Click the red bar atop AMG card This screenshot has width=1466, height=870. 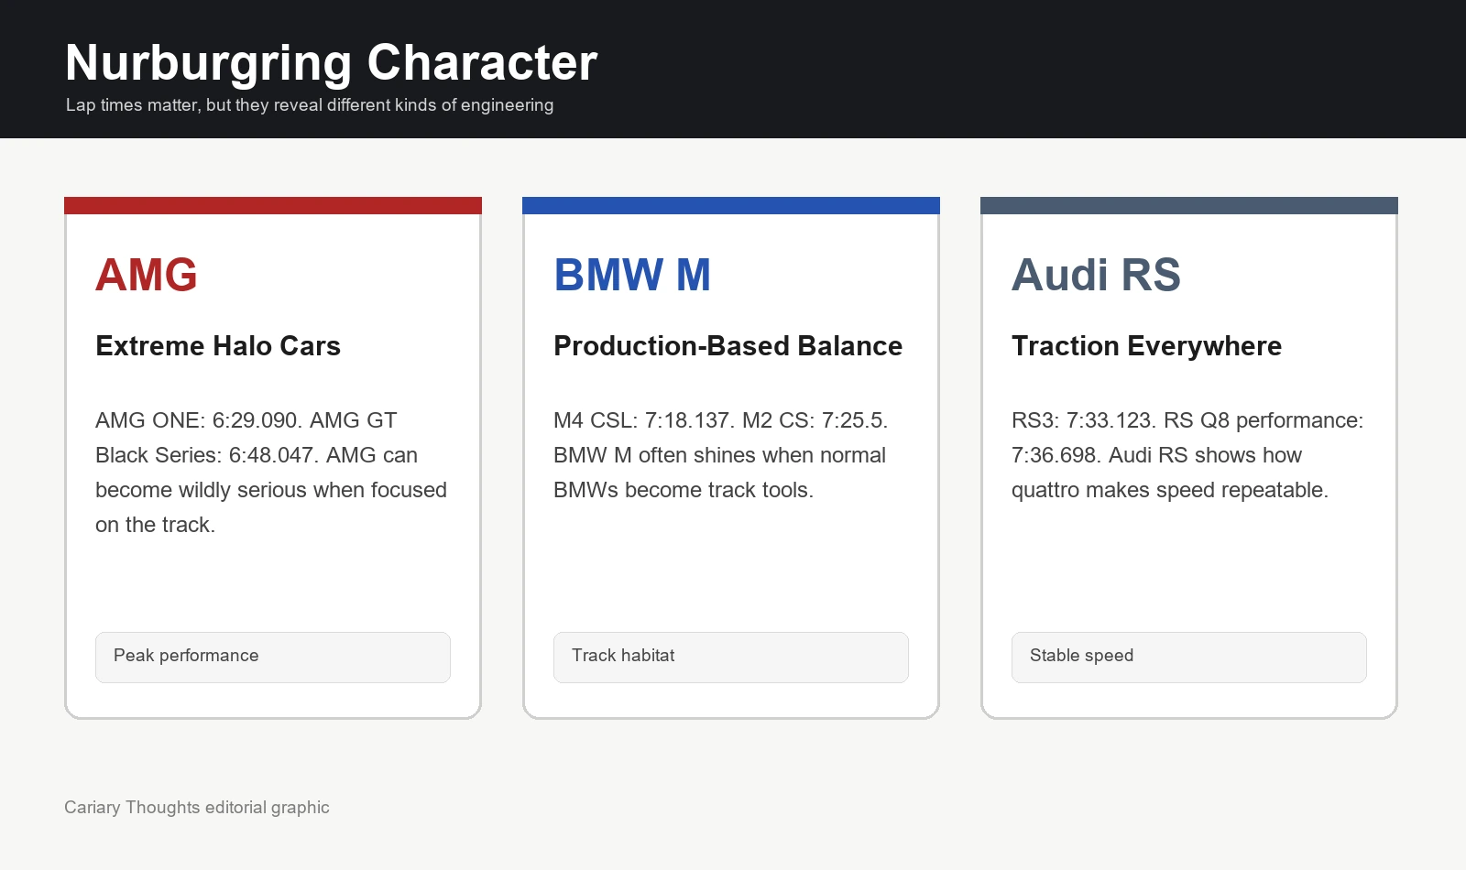273,205
